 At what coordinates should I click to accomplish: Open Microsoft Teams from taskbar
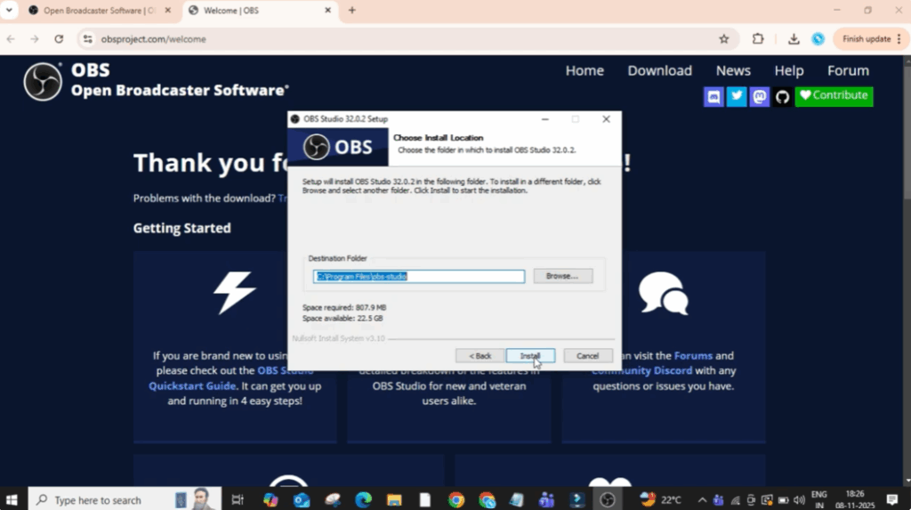(546, 499)
